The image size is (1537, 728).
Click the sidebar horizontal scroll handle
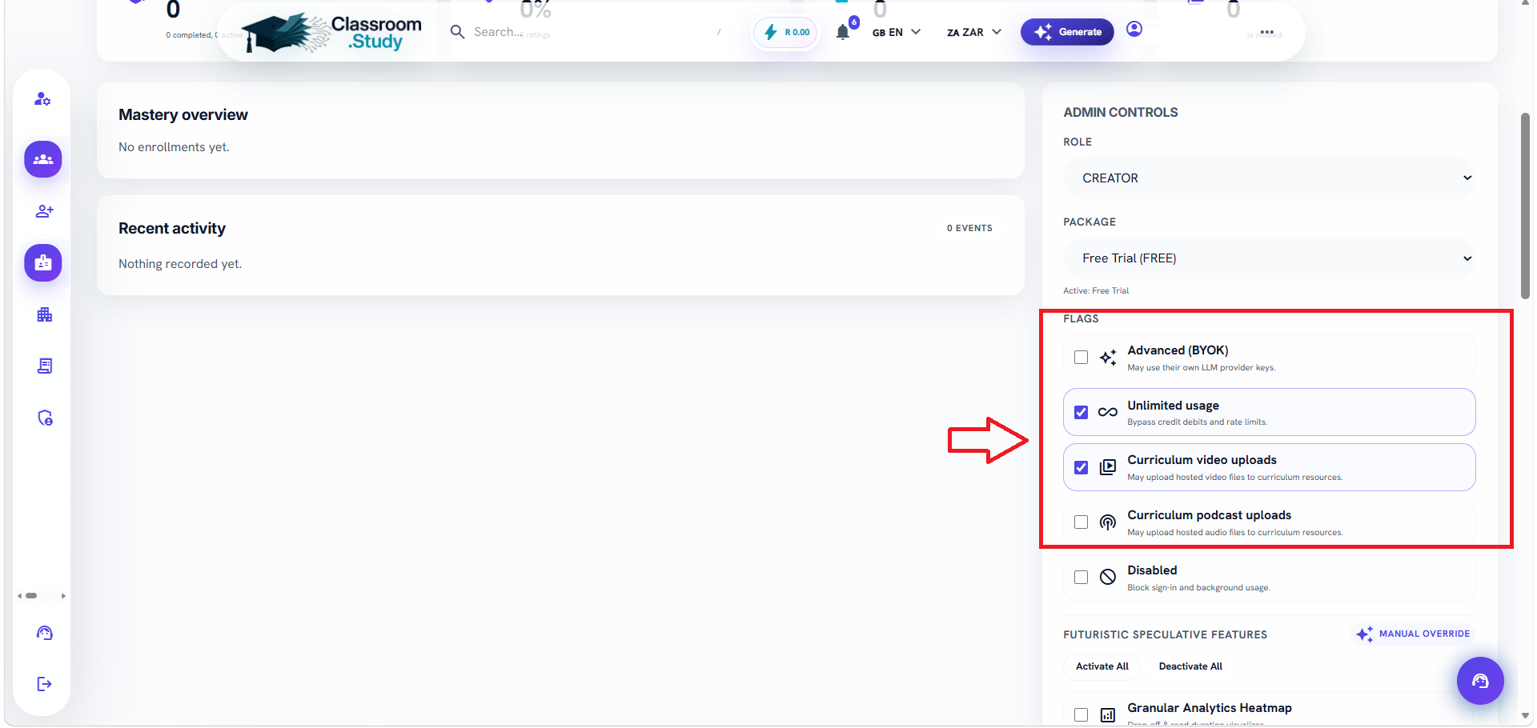pyautogui.click(x=31, y=595)
